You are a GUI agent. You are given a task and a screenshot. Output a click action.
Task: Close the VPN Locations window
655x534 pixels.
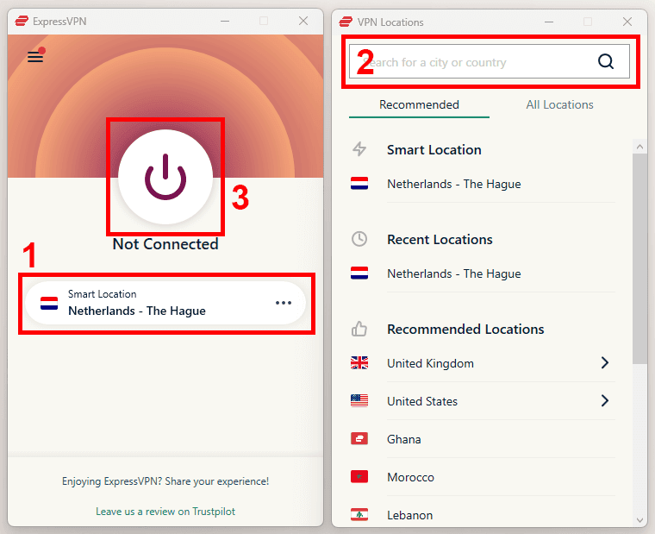pyautogui.click(x=627, y=22)
